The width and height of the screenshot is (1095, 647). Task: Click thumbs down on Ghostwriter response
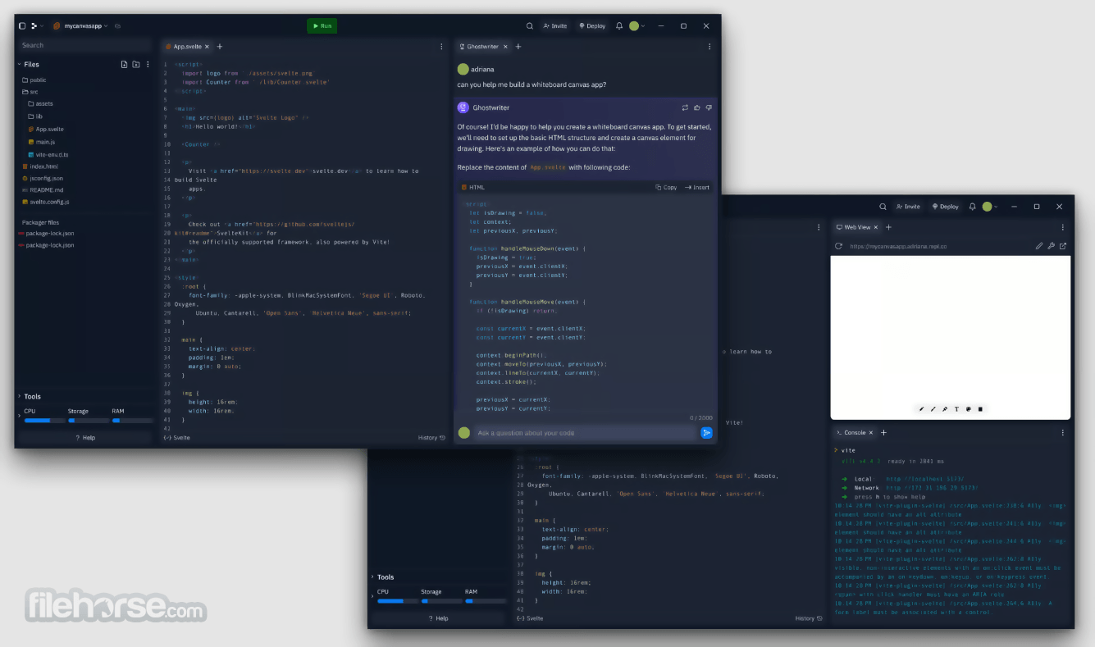[709, 107]
